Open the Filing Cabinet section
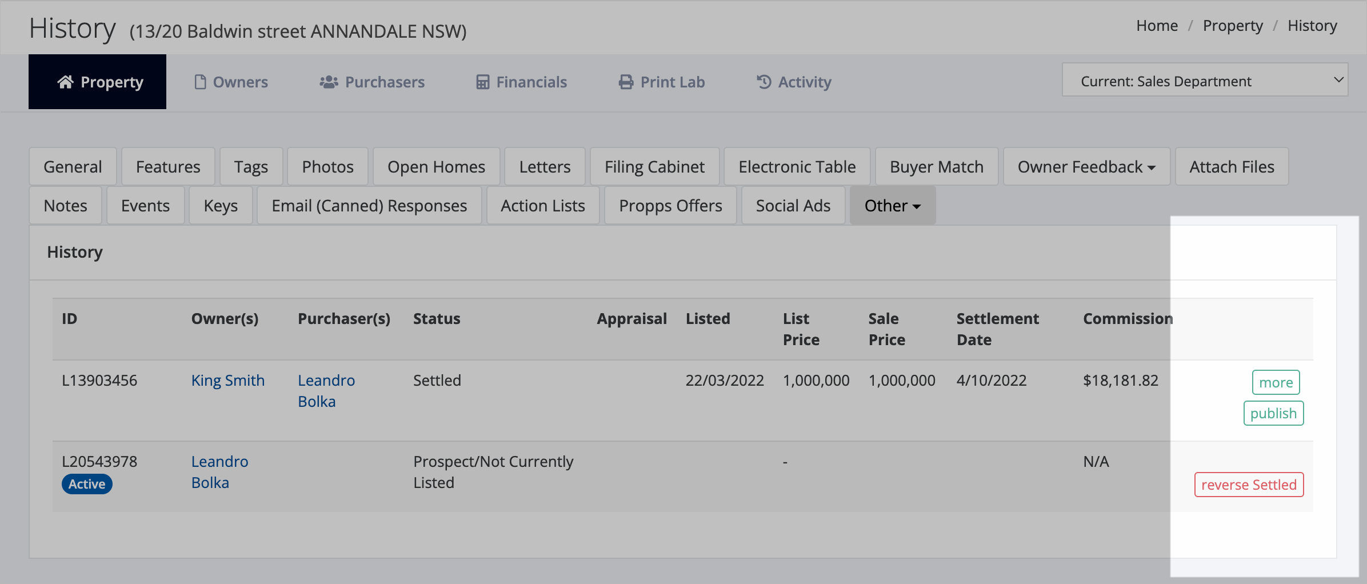The width and height of the screenshot is (1367, 584). pyautogui.click(x=654, y=166)
